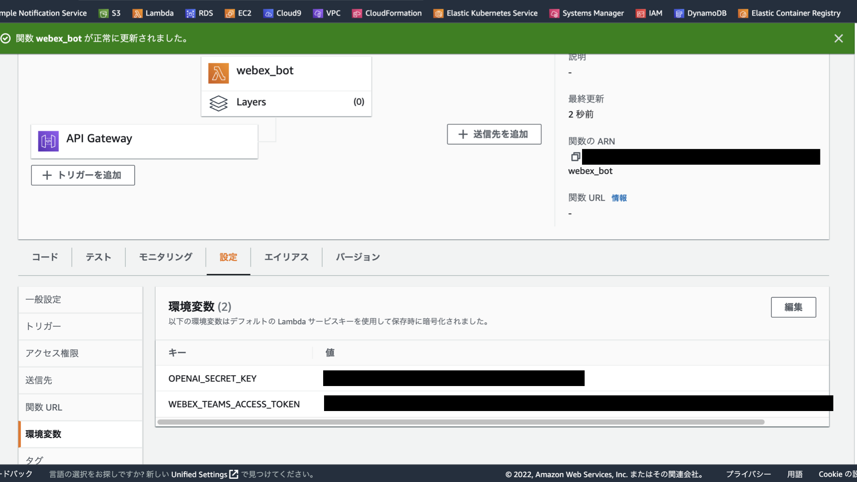This screenshot has width=857, height=482.
Task: Open the S3 console shortcut
Action: point(110,13)
